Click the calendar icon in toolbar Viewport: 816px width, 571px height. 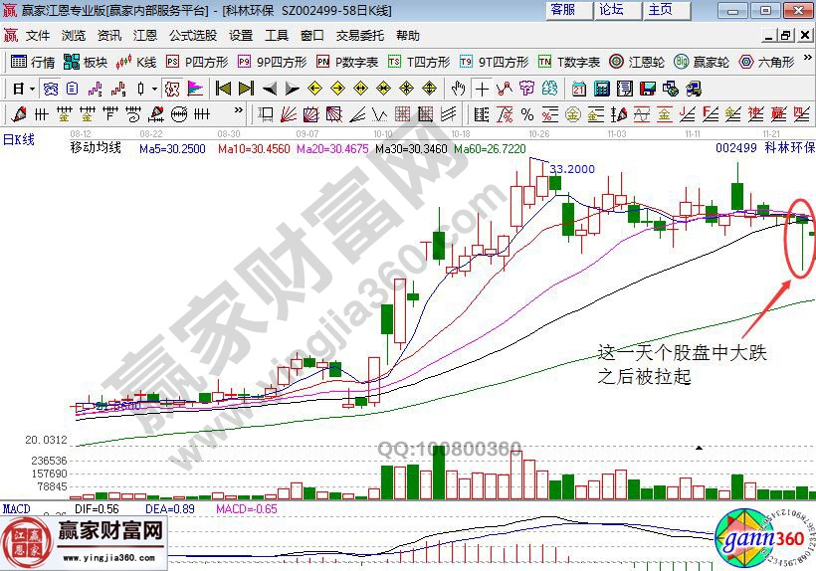(578, 88)
